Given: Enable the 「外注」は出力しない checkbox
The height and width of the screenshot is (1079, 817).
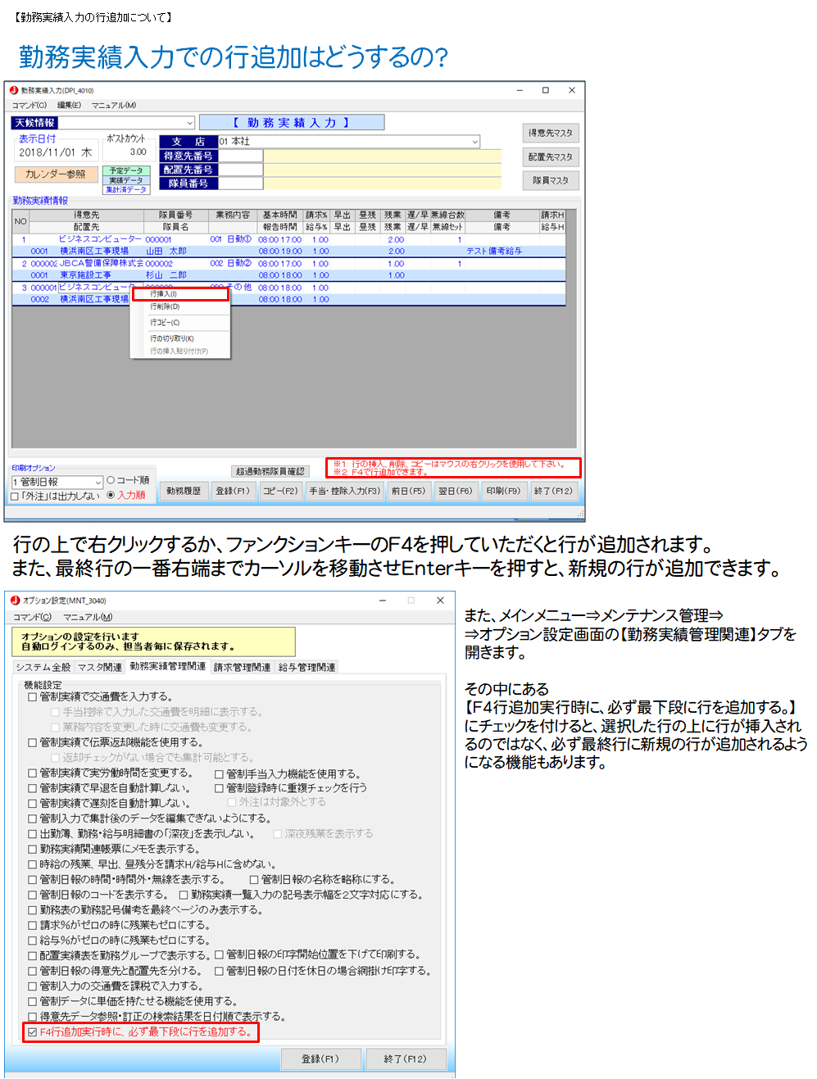Looking at the screenshot, I should point(15,496).
